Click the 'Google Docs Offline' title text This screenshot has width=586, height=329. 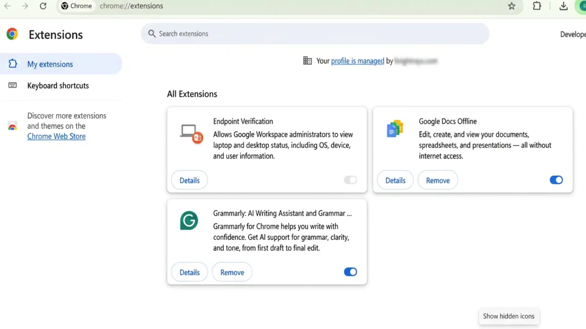[447, 121]
